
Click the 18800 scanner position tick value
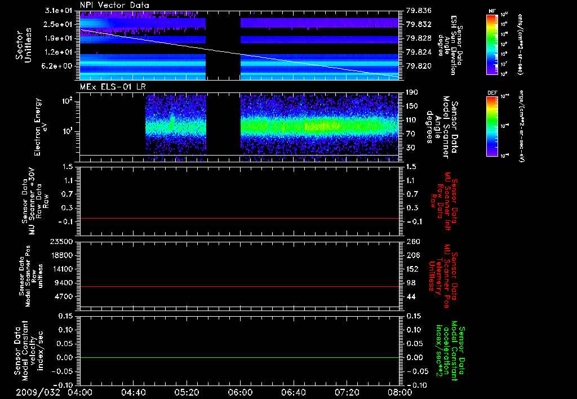tap(61, 255)
